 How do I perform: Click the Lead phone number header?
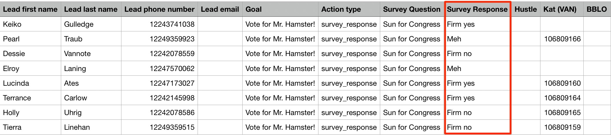tap(159, 9)
